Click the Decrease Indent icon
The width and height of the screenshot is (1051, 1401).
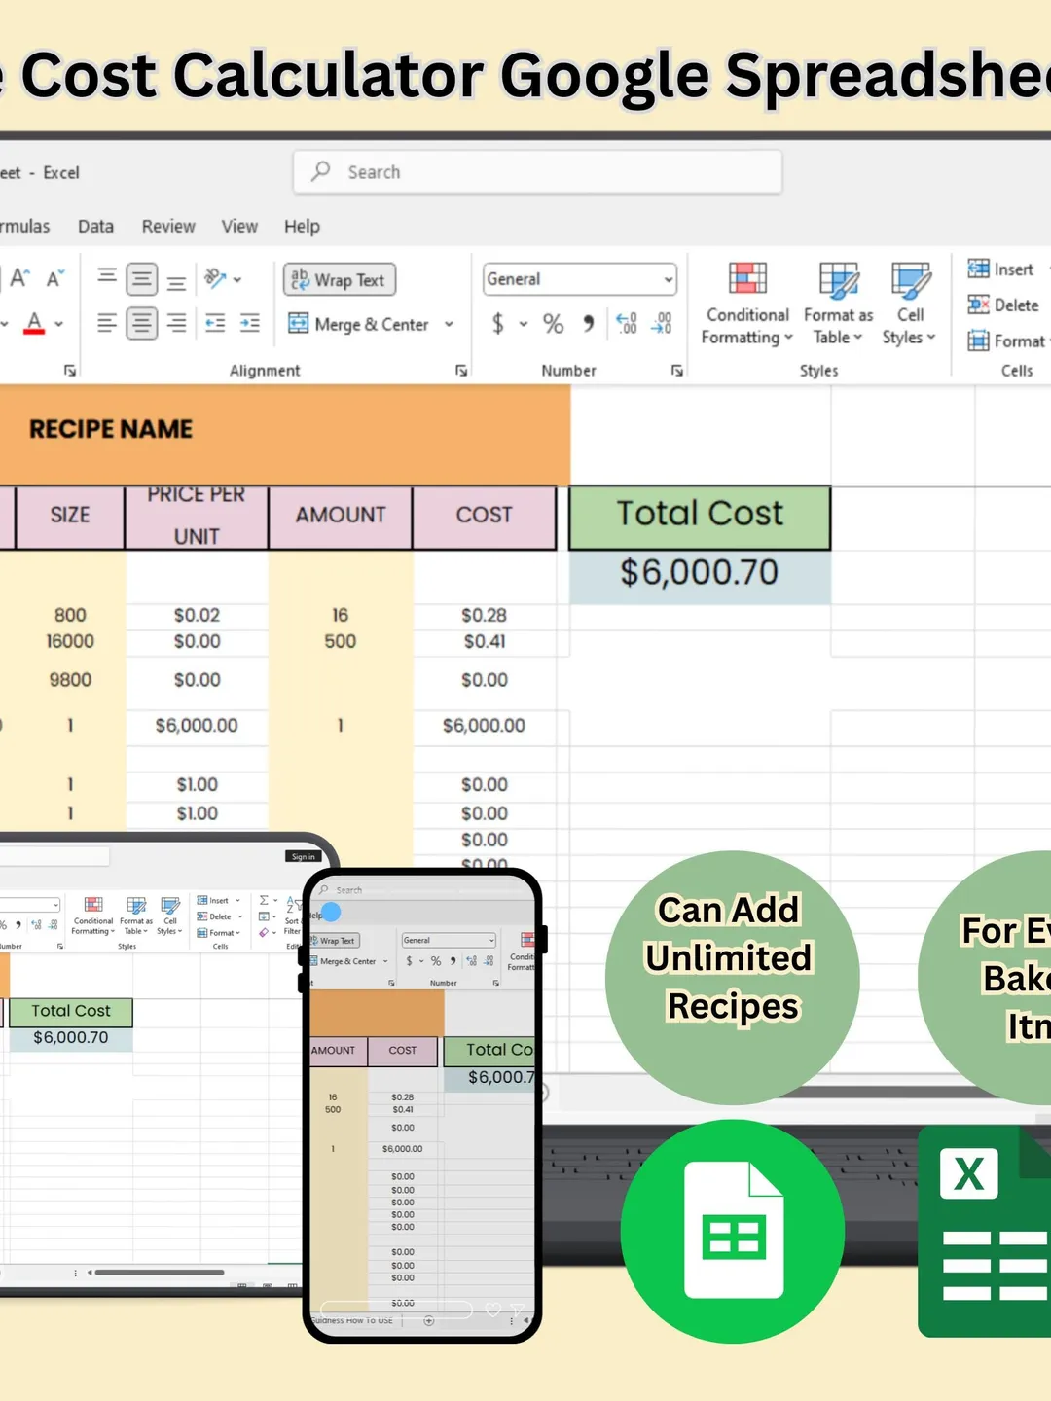[215, 323]
